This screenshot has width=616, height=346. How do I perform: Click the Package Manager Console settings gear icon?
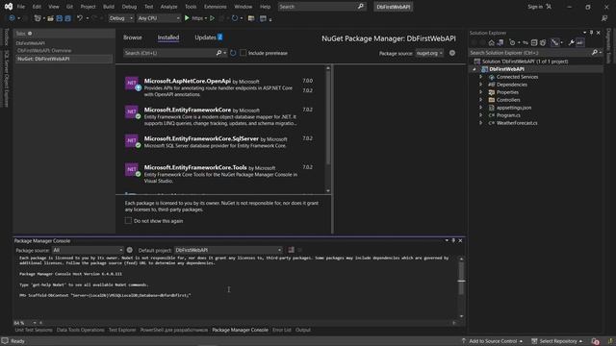130,250
